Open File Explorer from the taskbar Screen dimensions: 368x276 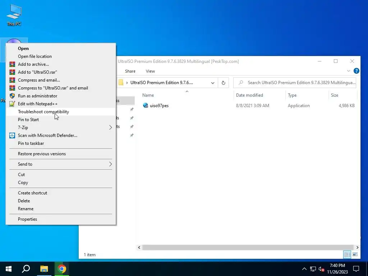44,269
